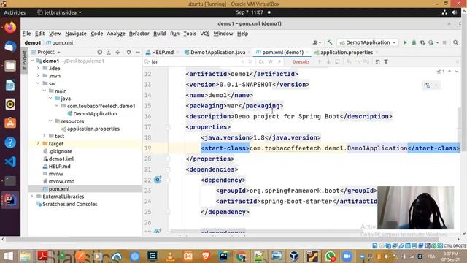Viewport: 467px width, 263px height.
Task: Click the Load Maven changes floating icon
Action: pos(427,85)
